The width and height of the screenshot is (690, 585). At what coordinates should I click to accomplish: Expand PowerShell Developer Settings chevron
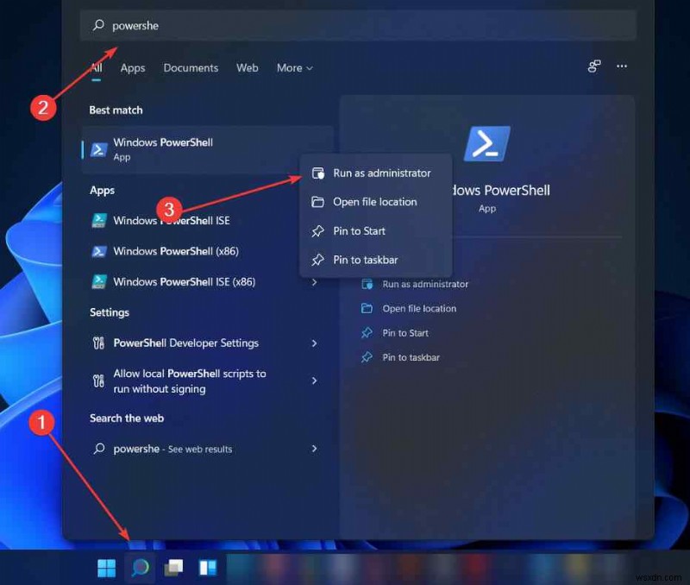tap(315, 343)
